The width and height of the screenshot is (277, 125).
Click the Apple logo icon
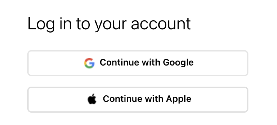pyautogui.click(x=92, y=99)
